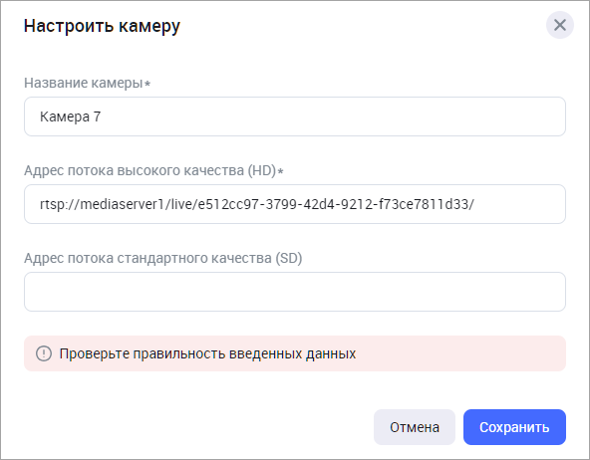Place cursor on 'Камера 7' text
This screenshot has width=590, height=460.
point(71,116)
